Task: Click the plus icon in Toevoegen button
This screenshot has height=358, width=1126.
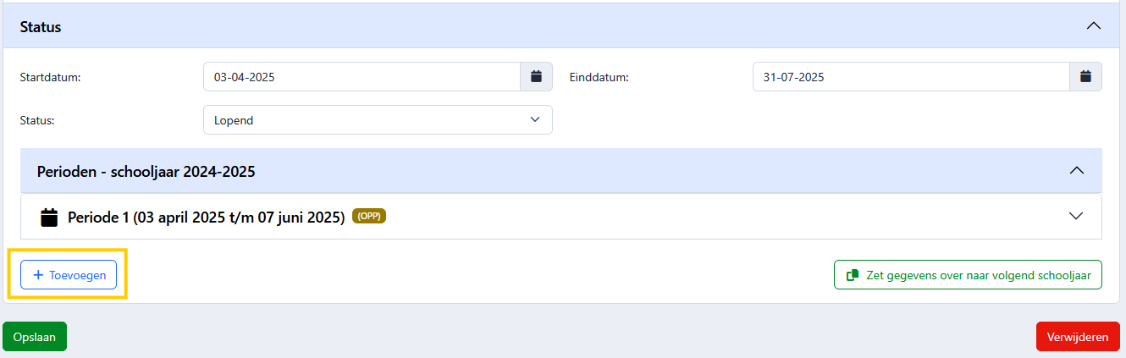Action: 38,275
